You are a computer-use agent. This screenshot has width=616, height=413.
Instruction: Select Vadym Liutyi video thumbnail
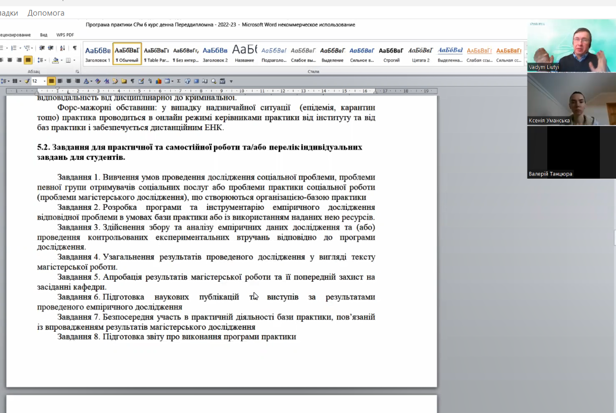(571, 46)
